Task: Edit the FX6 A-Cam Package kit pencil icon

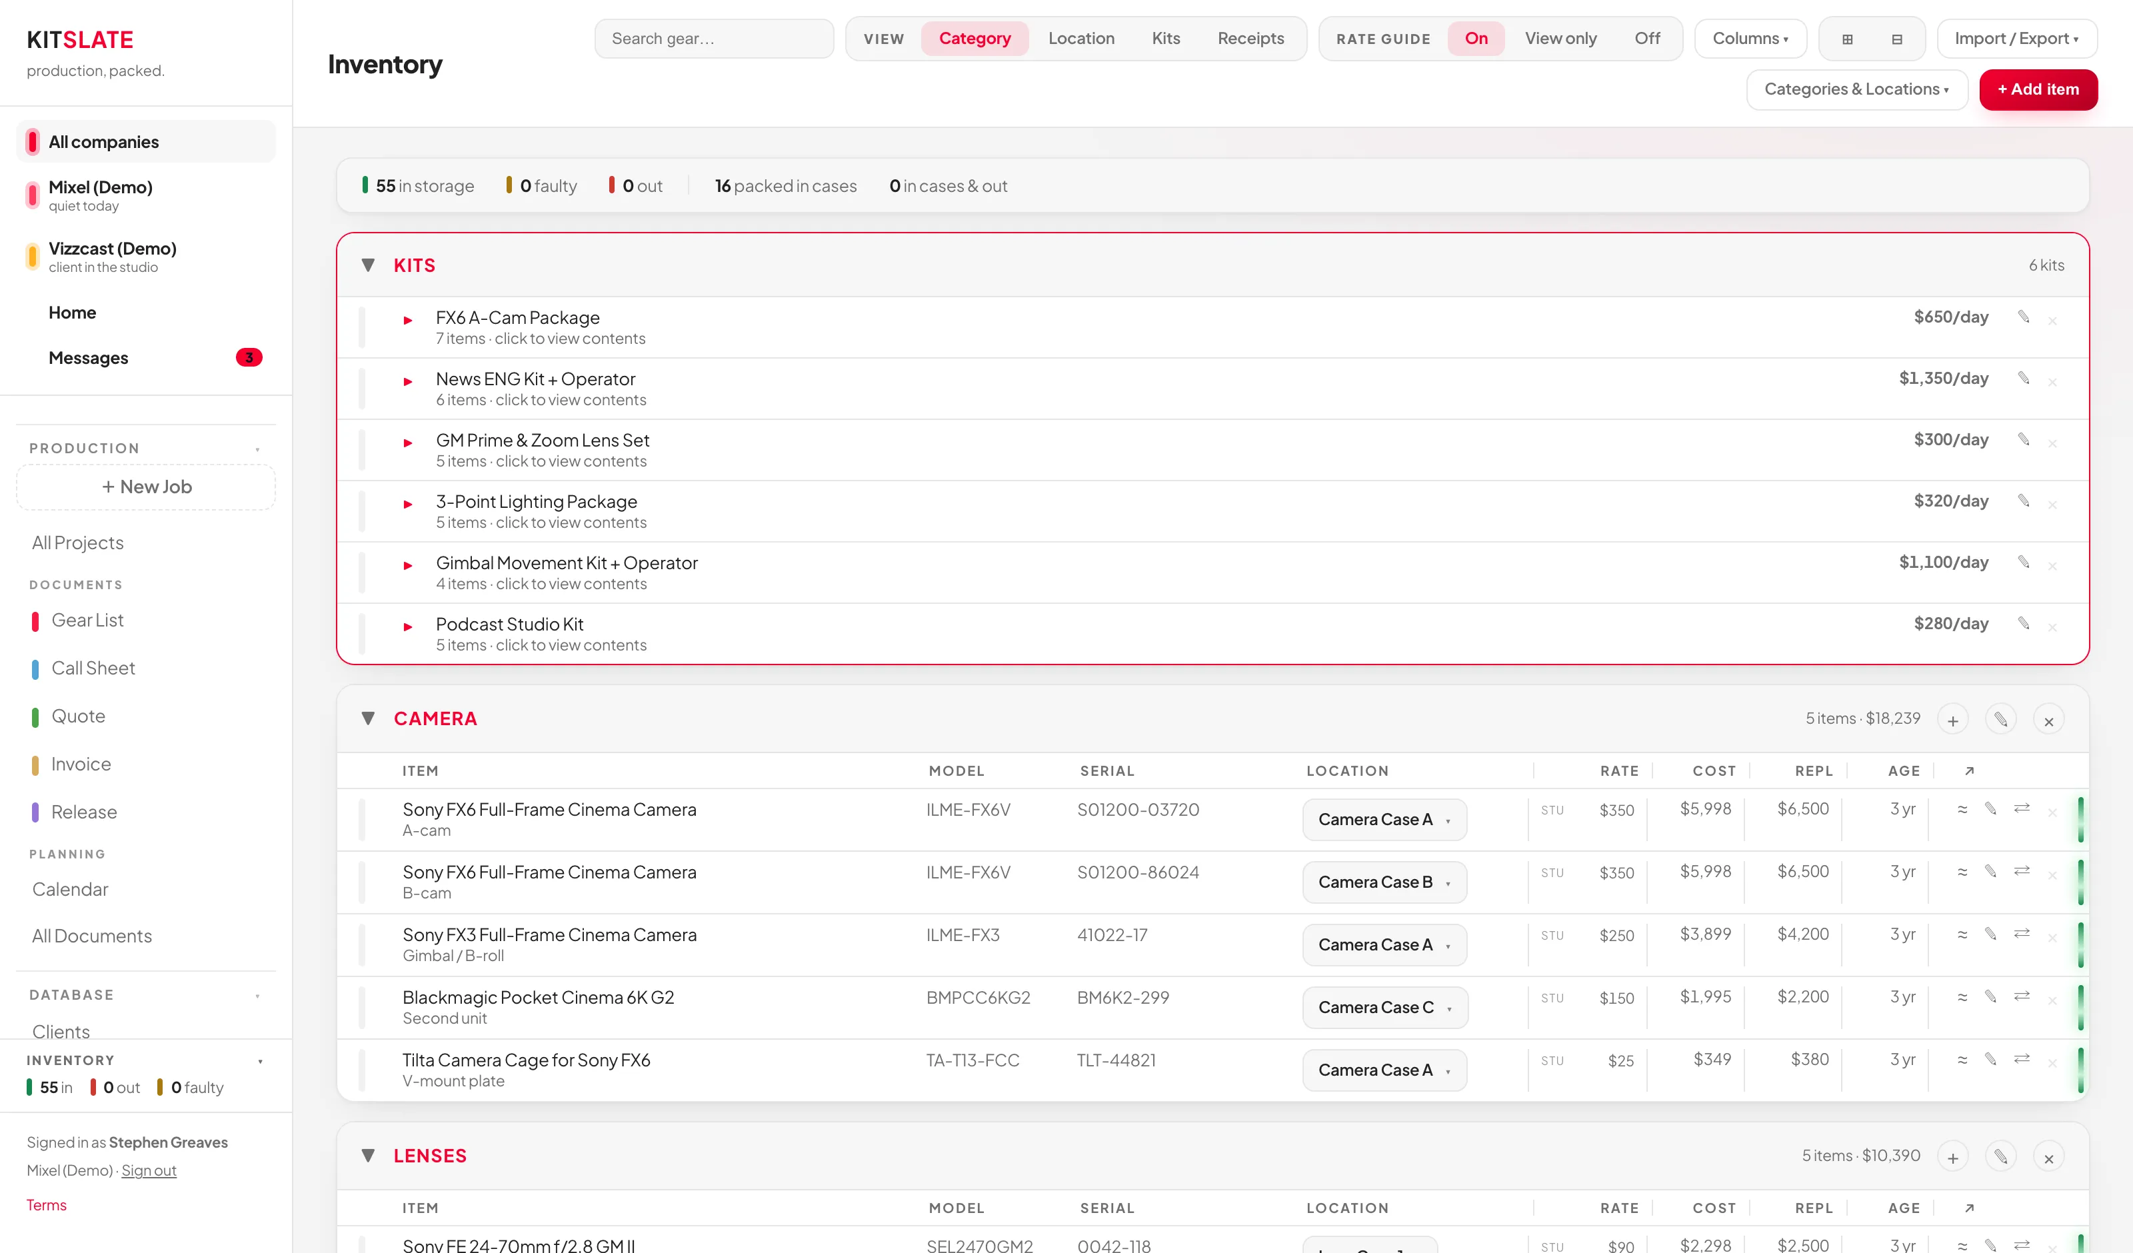Action: click(2023, 317)
